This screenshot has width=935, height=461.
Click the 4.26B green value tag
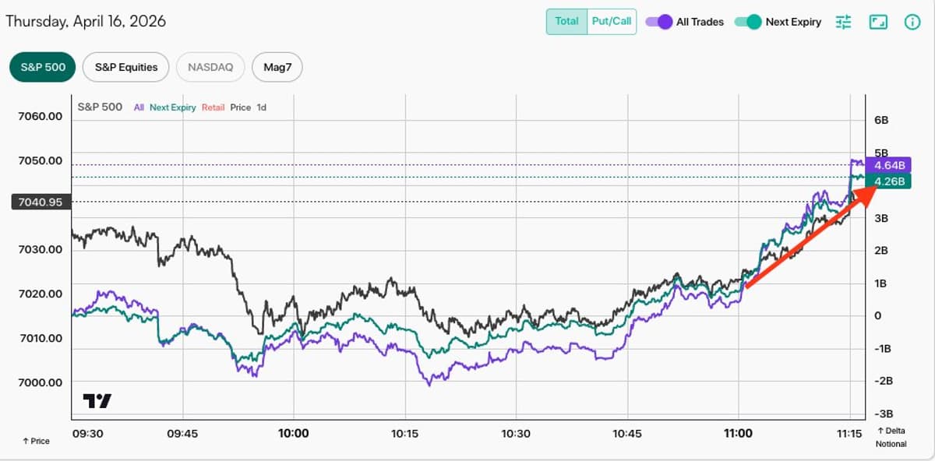tap(889, 181)
